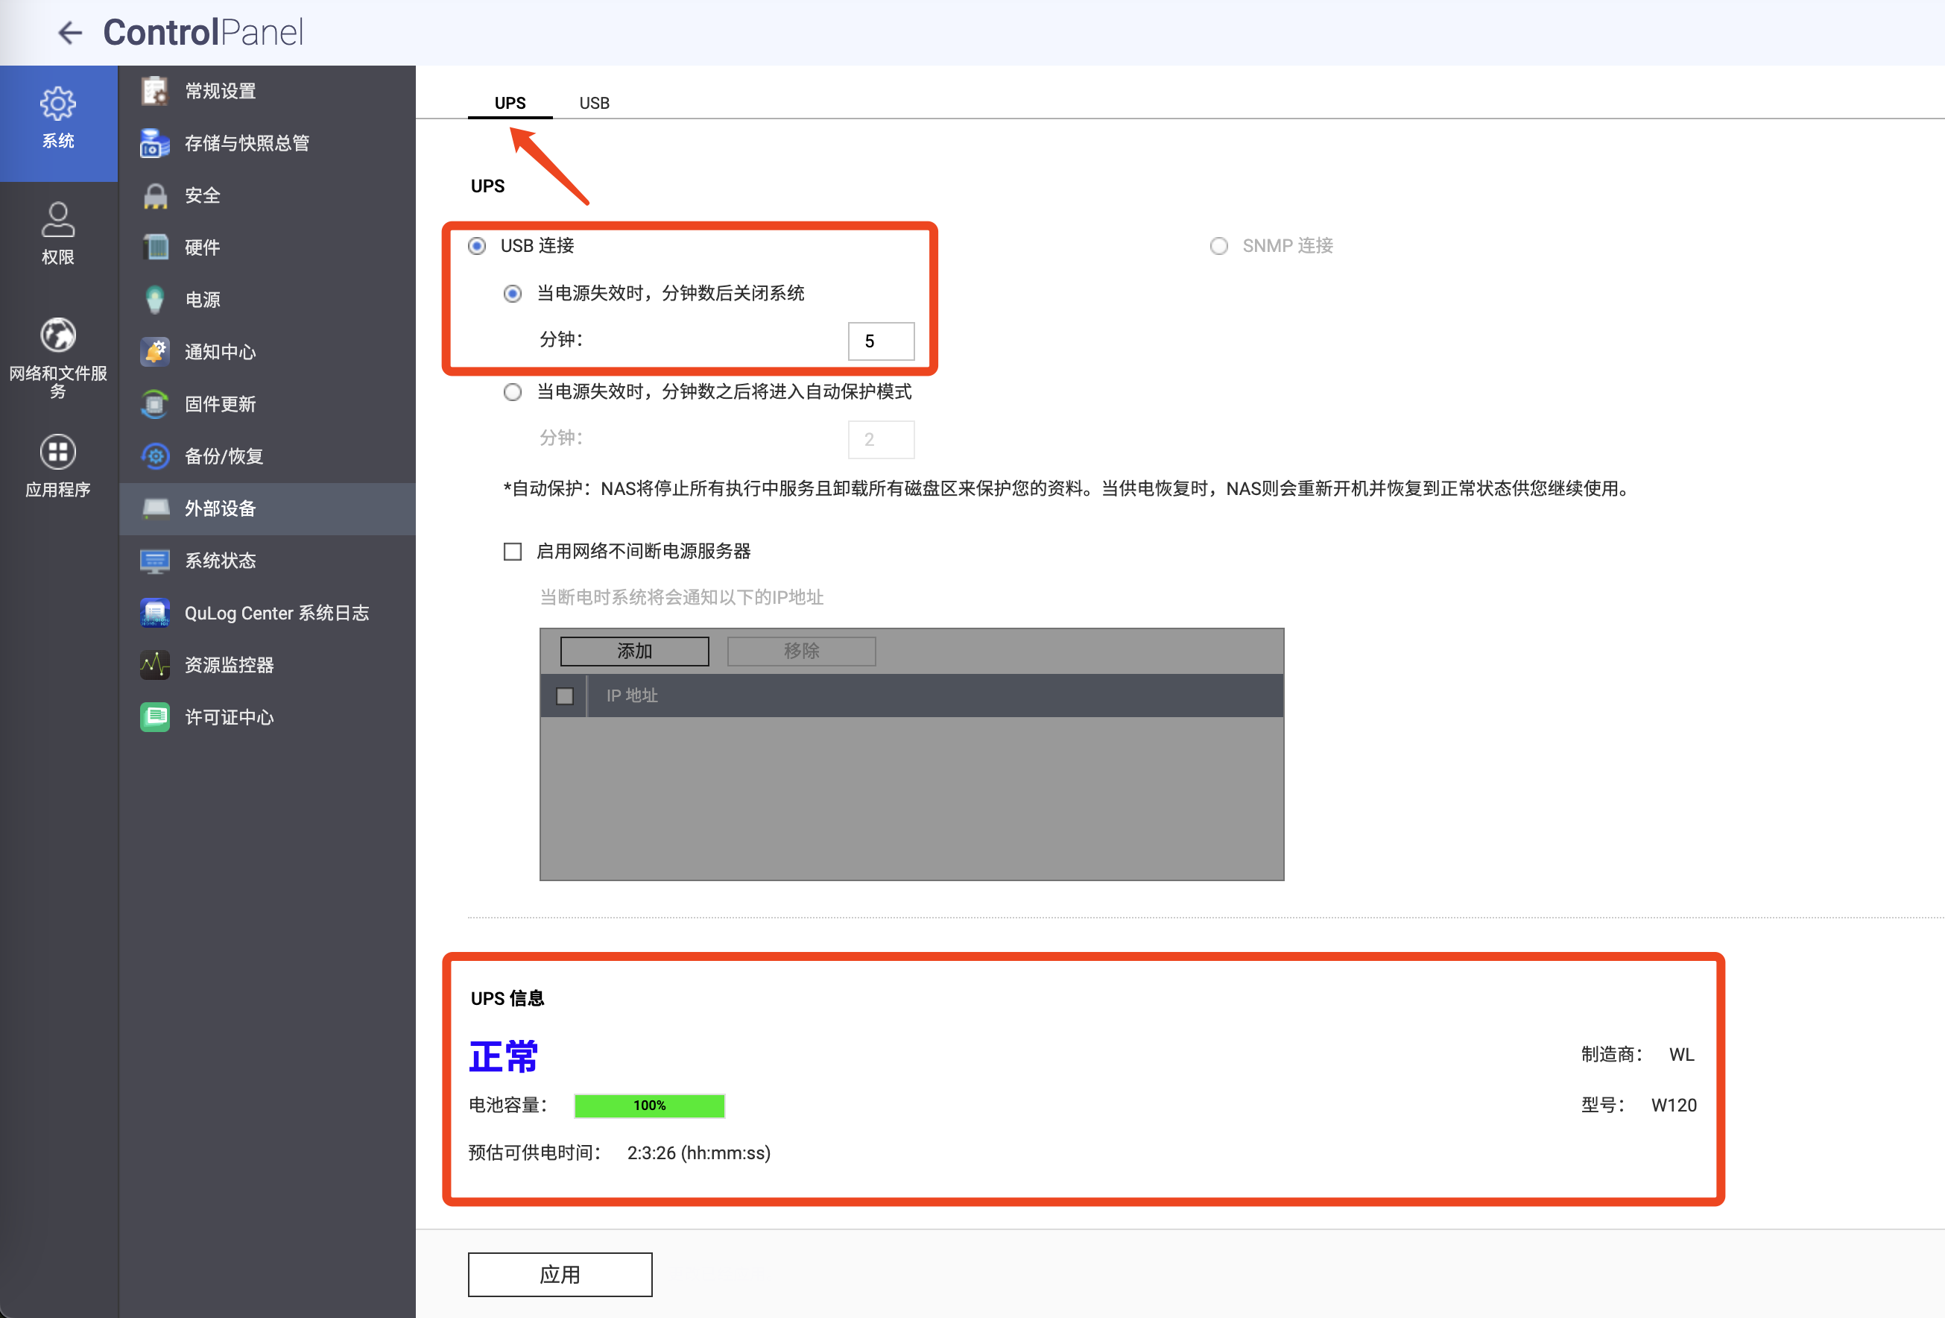The height and width of the screenshot is (1318, 1945).
Task: Select 进入自动保护模式 radio option
Action: coord(512,392)
